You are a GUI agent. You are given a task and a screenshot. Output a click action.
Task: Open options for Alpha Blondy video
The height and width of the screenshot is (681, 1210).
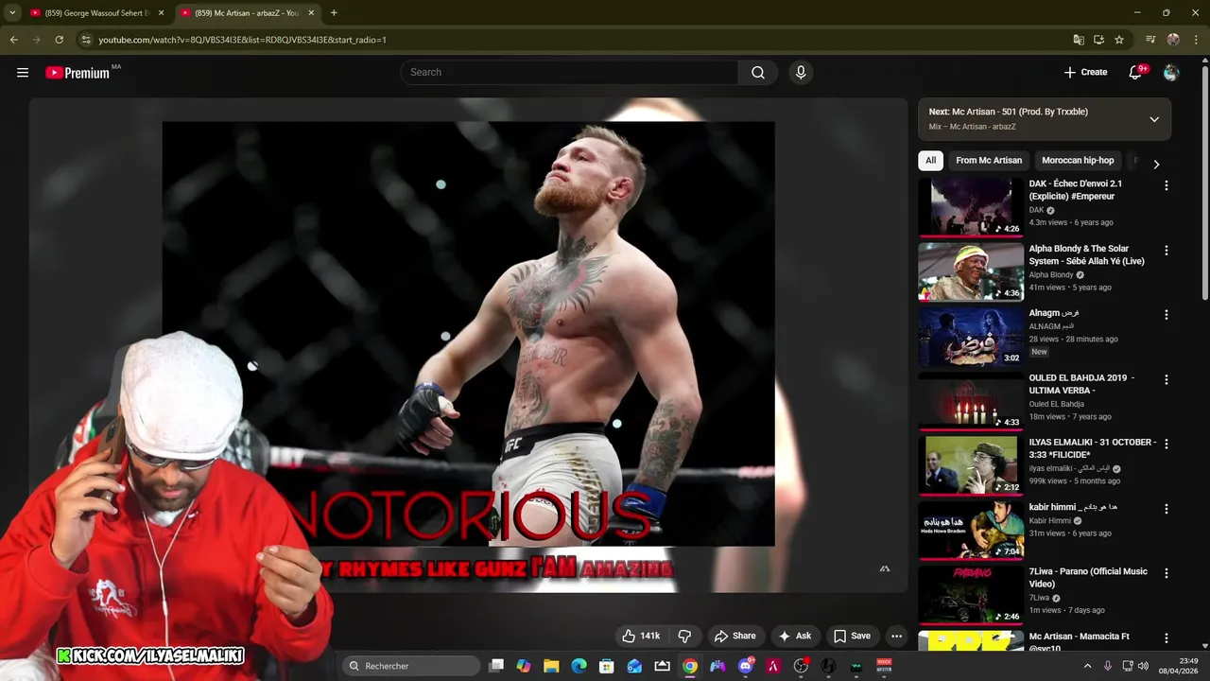point(1167,251)
